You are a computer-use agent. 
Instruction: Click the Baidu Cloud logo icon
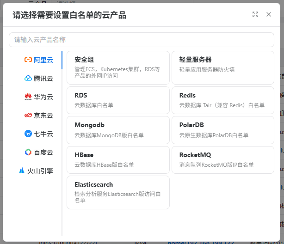28,152
